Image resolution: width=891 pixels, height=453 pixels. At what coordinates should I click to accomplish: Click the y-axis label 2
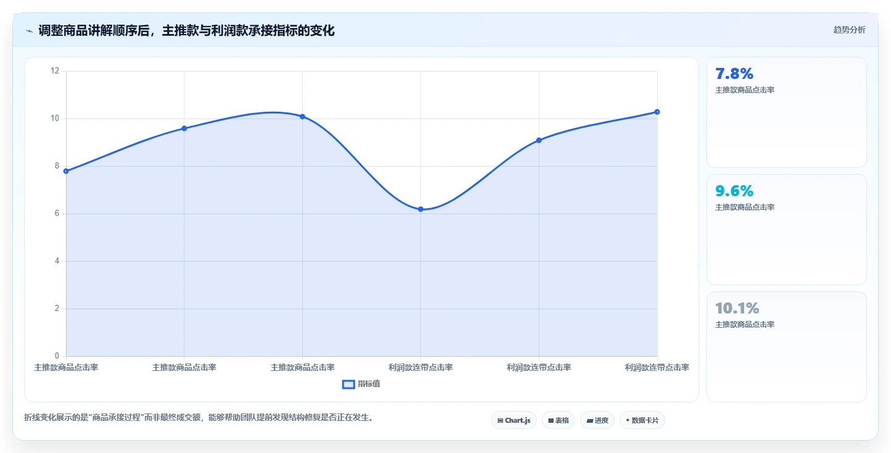pos(57,309)
